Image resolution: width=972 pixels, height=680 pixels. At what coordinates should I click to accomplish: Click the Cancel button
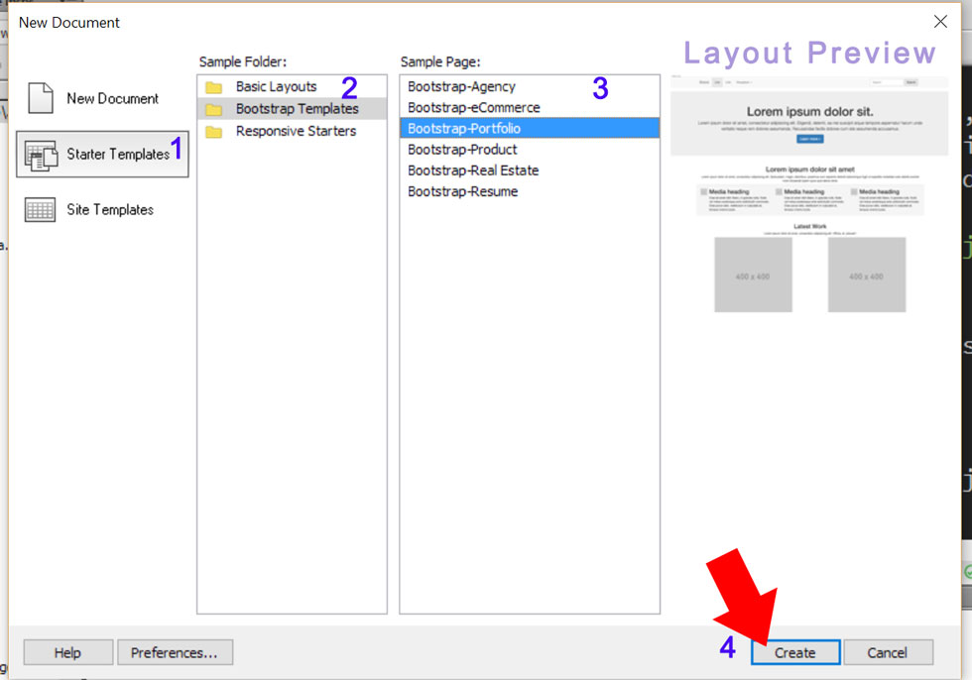pos(888,653)
